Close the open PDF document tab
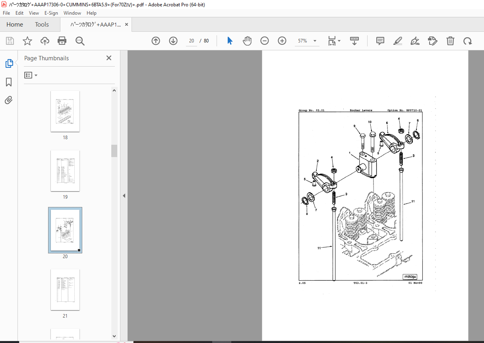This screenshot has height=343, width=484. (x=127, y=24)
